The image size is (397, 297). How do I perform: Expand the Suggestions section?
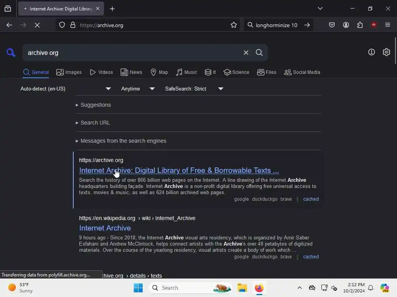pos(95,105)
